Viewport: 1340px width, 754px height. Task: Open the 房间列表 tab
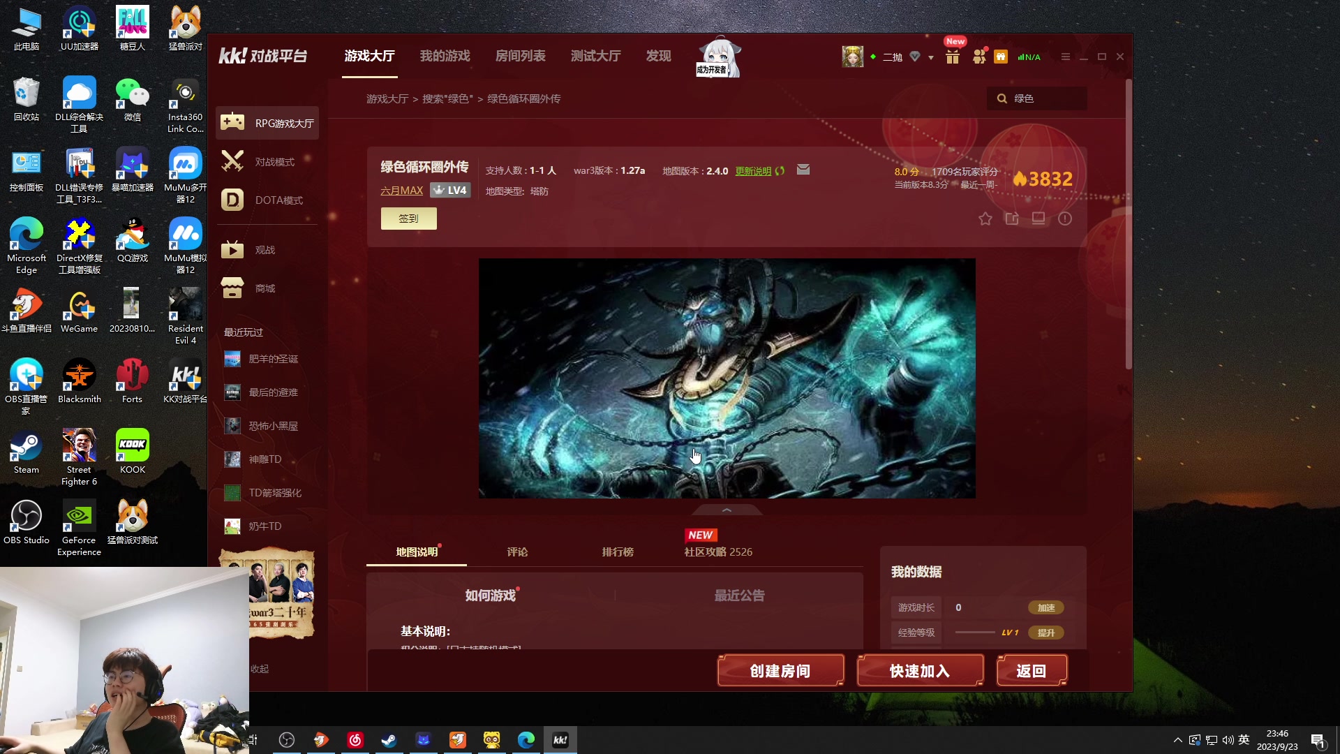click(520, 56)
